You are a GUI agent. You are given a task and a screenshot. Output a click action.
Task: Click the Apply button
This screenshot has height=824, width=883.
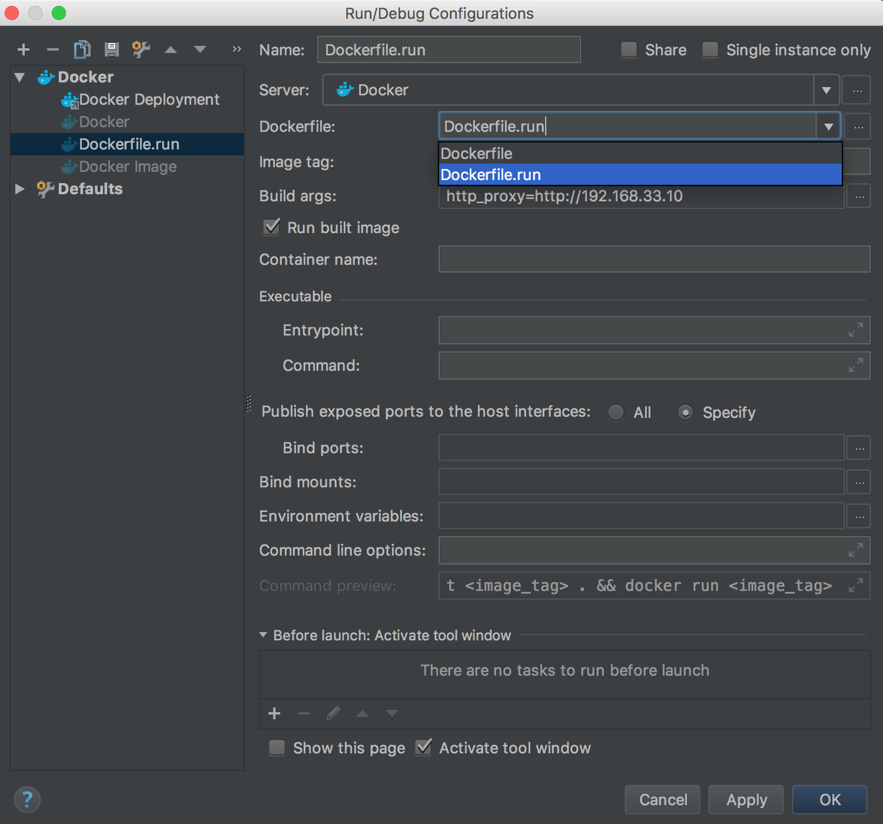(x=746, y=799)
